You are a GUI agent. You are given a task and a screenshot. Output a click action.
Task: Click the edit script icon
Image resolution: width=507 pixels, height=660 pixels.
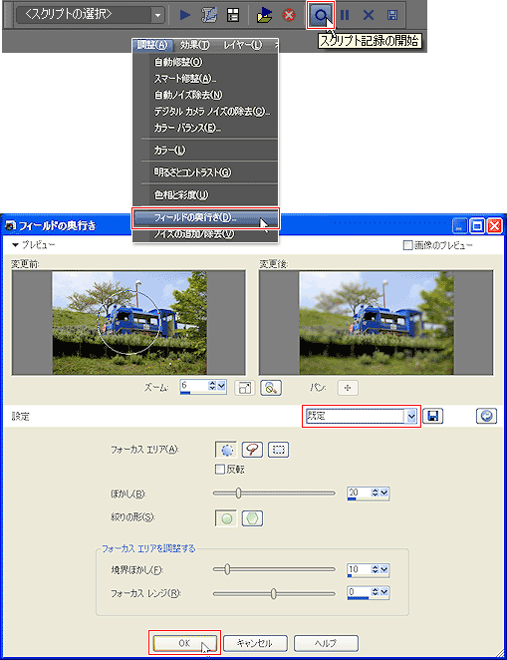[x=209, y=16]
